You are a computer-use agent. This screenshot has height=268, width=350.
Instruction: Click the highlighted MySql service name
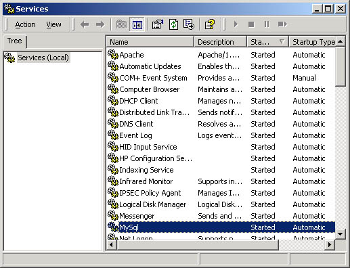(129, 227)
